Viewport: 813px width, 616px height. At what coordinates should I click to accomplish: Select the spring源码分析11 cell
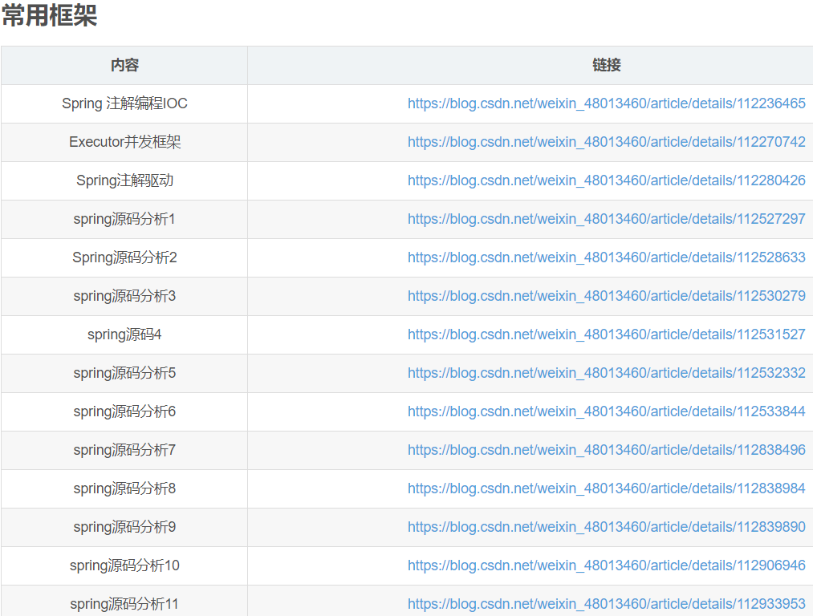pyautogui.click(x=124, y=601)
